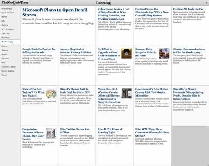
Task: Open the Science section
Action: pos(5,50)
